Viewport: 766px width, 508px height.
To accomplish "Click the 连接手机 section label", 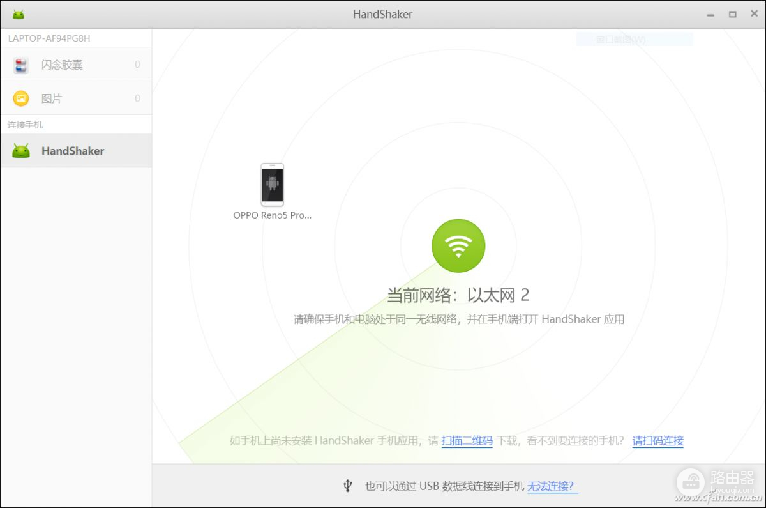I will pyautogui.click(x=26, y=125).
